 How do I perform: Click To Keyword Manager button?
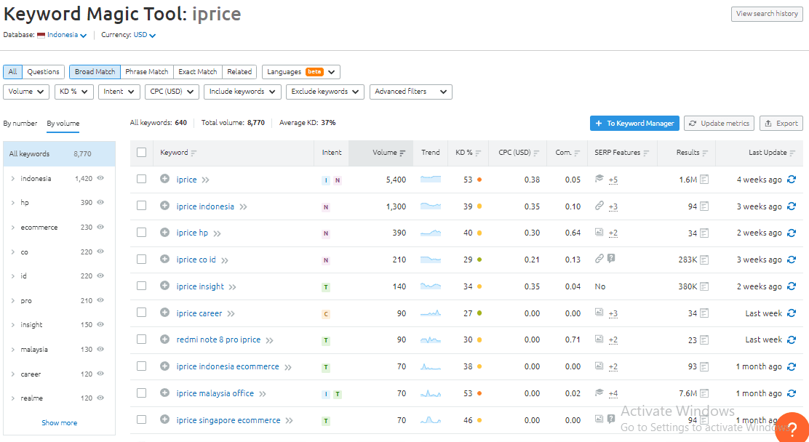(x=634, y=124)
